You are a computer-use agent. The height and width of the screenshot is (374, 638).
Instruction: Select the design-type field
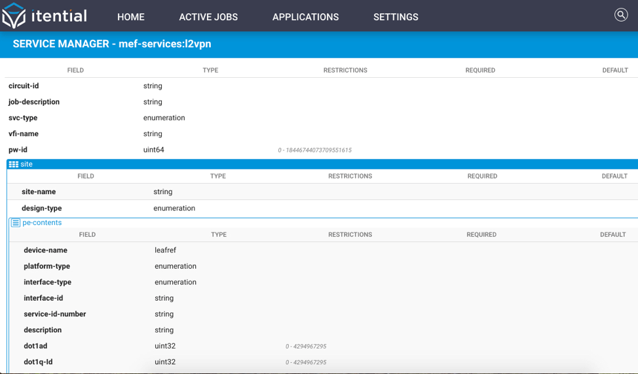pyautogui.click(x=41, y=209)
